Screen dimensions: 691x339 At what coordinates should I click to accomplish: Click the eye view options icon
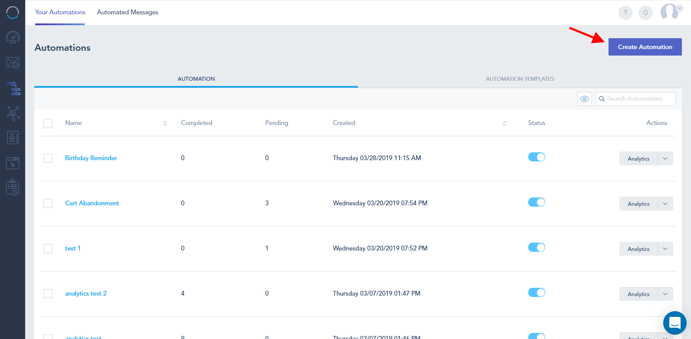pyautogui.click(x=585, y=99)
